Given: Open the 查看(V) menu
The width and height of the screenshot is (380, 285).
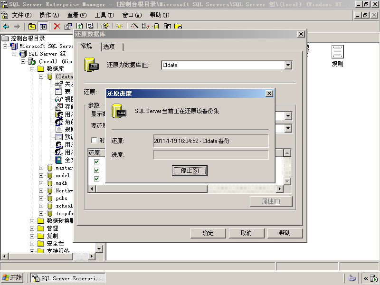Looking at the screenshot, I should pyautogui.click(x=77, y=15).
